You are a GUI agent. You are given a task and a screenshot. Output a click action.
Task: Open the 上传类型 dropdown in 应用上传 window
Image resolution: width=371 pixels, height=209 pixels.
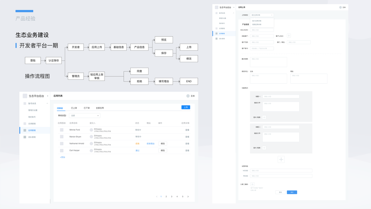(x=262, y=15)
